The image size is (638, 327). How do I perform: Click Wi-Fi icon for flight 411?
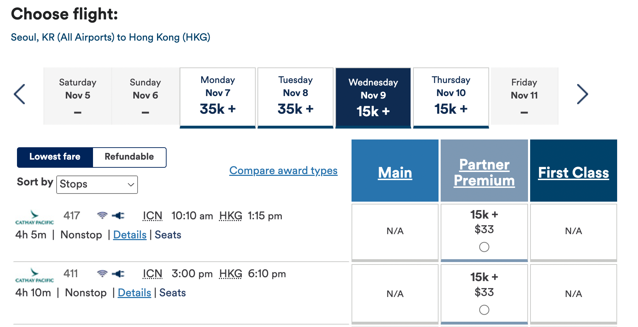pyautogui.click(x=102, y=273)
